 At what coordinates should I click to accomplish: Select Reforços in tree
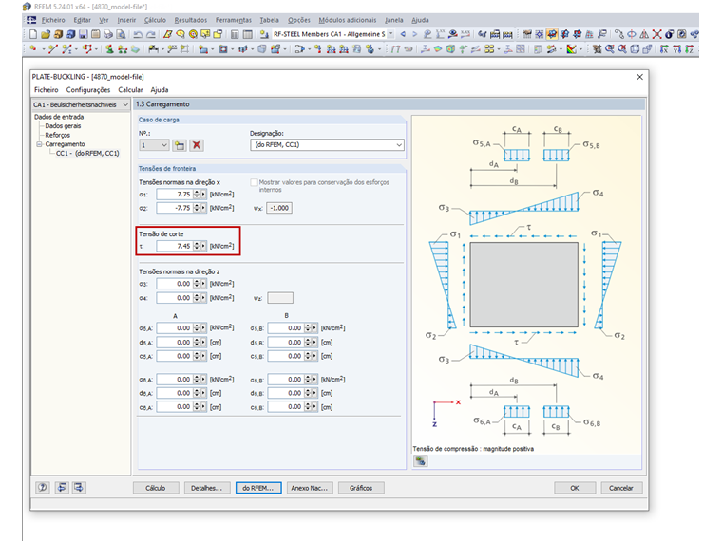click(58, 135)
